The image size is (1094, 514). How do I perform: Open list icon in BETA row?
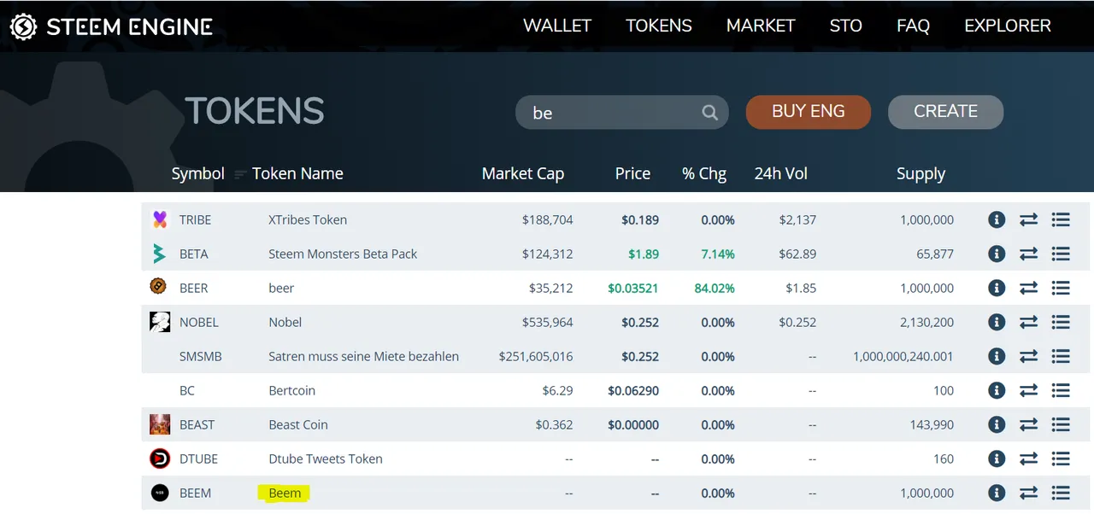click(1061, 254)
